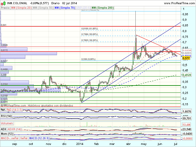This screenshot has width=196, height=147.
Task: Select the Volumen panel label
Action: [x=7, y=123]
